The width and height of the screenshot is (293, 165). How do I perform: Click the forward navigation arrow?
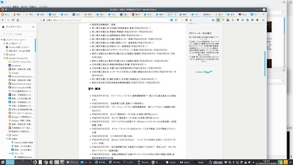(8, 20)
